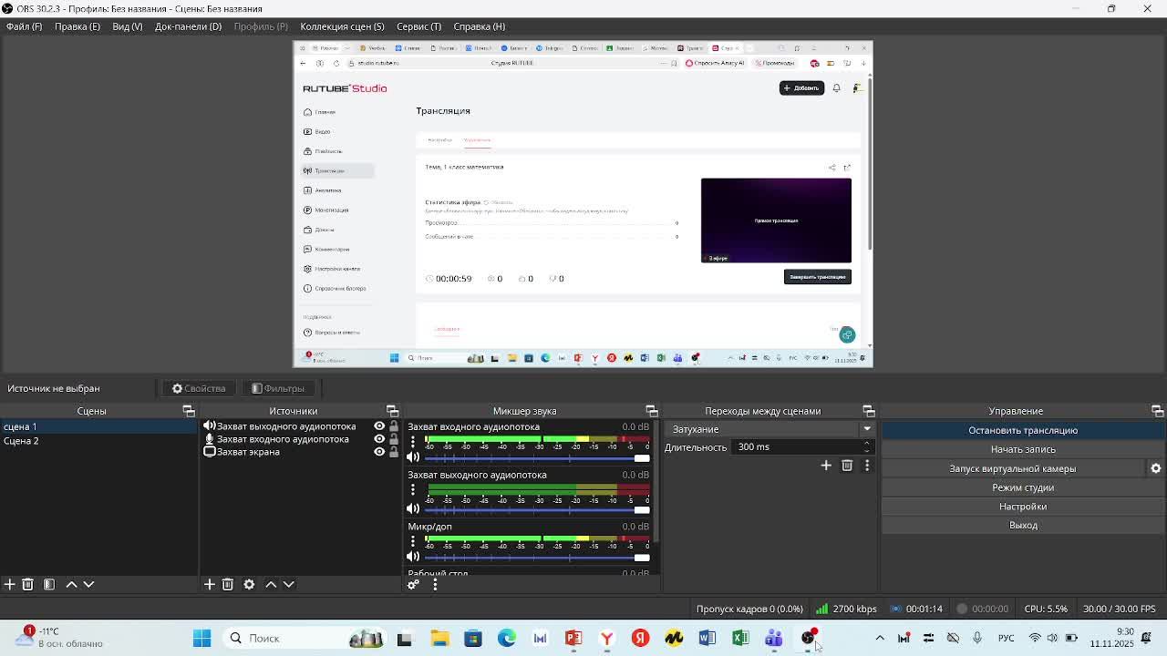
Task: Mute Захват выходного аудиопотока in the mixer
Action: 413,508
